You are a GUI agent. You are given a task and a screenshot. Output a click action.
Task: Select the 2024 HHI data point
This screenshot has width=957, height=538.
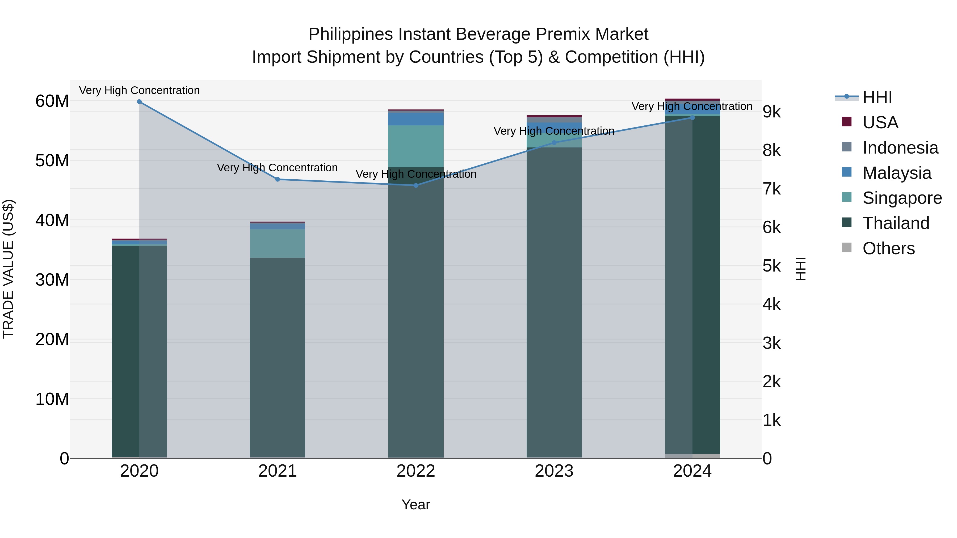tap(692, 118)
